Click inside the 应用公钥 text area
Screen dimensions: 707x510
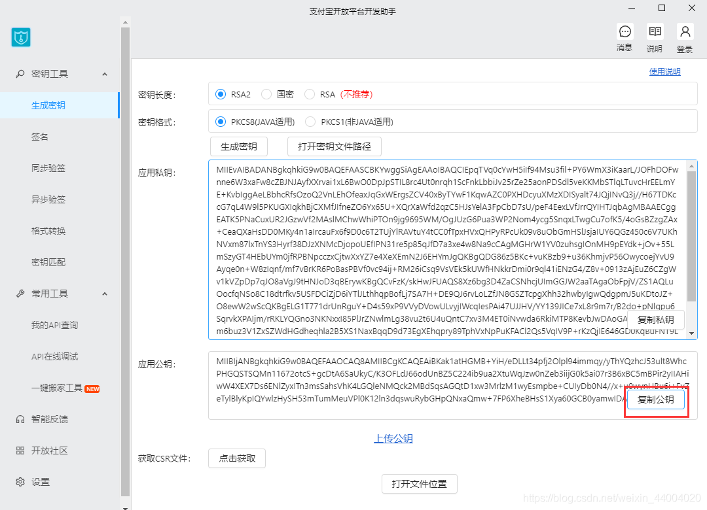pyautogui.click(x=453, y=386)
